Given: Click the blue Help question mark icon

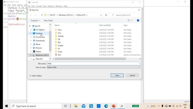Looking at the screenshot, I should 138,20.
